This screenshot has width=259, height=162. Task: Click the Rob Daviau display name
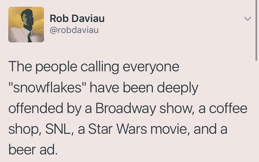[x=77, y=18]
